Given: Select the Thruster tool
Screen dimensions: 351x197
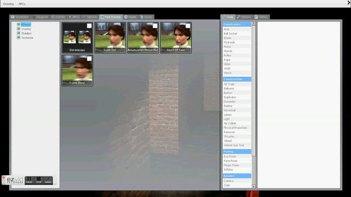Looking at the screenshot, I should pos(237,136).
